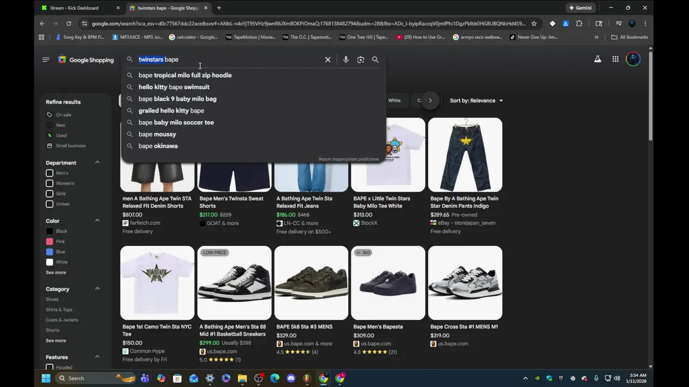
Task: Toggle the New condition filter
Action: tap(56, 125)
